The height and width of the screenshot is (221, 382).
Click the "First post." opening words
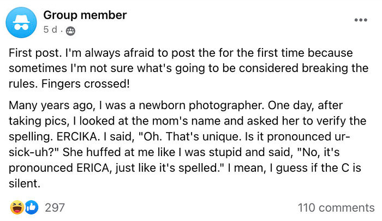(32, 53)
